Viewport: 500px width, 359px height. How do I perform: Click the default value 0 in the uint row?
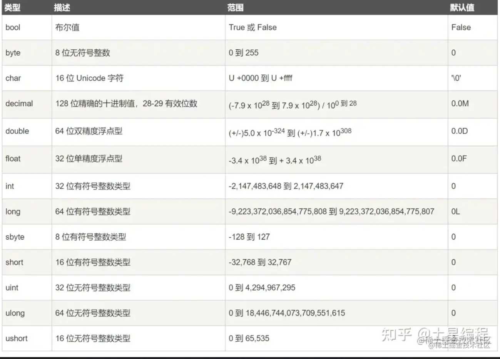coord(454,288)
